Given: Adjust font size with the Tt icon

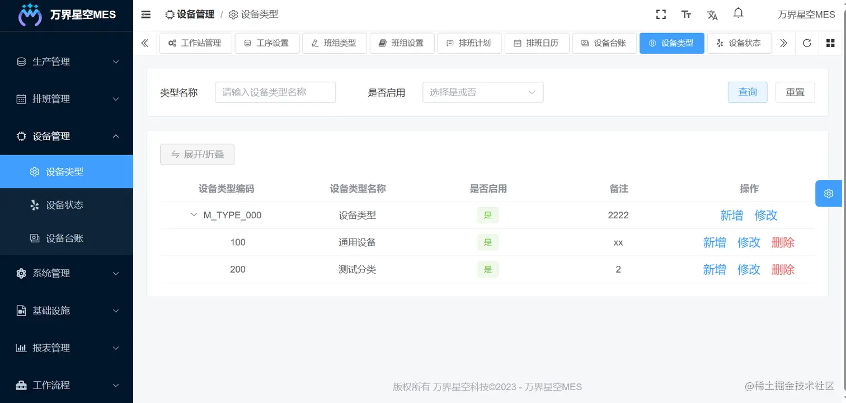Looking at the screenshot, I should 687,15.
